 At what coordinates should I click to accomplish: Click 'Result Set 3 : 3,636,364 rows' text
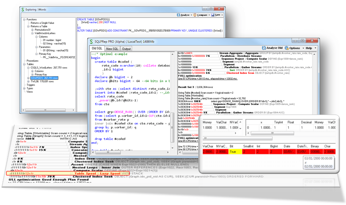pos(196,87)
